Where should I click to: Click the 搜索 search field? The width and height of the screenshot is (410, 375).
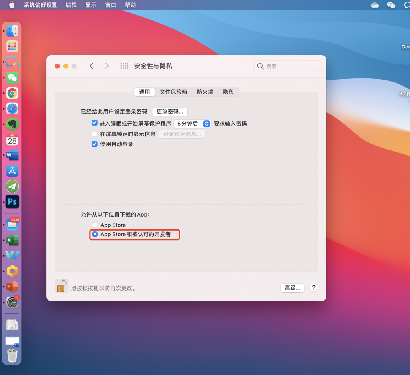287,66
